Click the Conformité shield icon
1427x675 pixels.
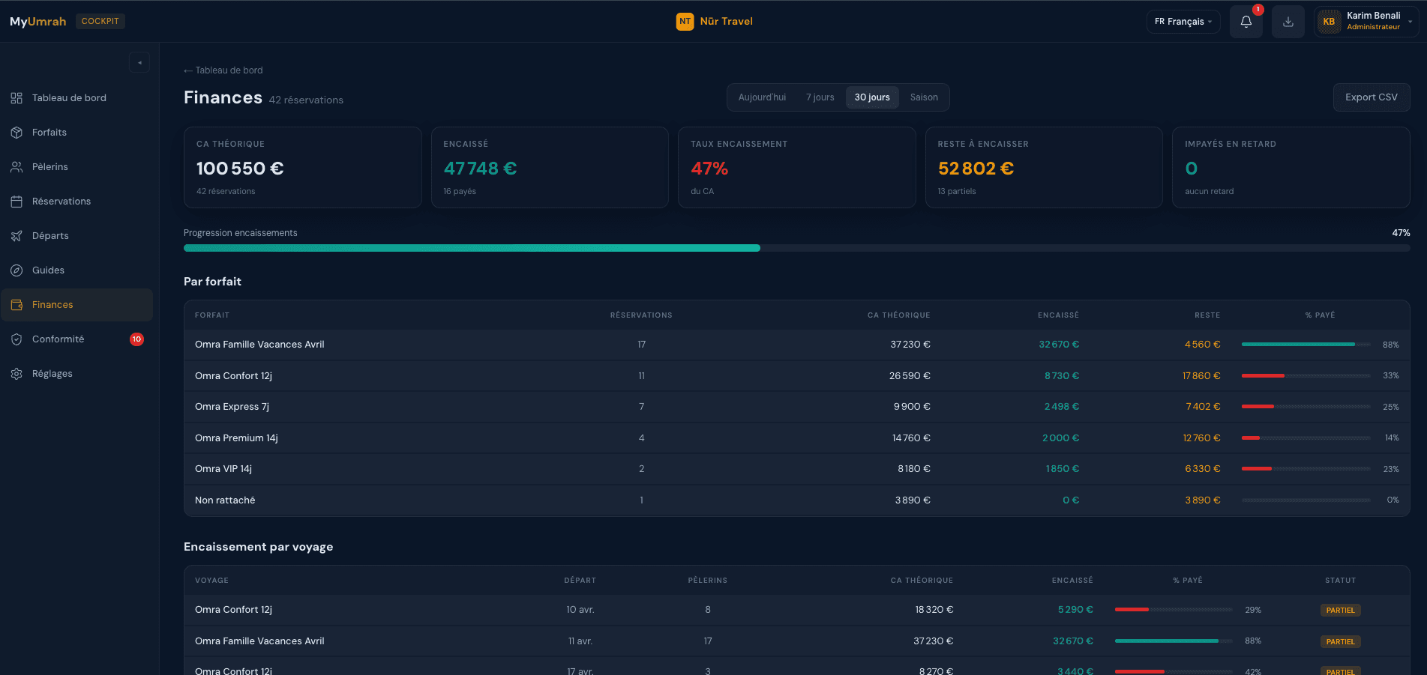click(x=16, y=339)
